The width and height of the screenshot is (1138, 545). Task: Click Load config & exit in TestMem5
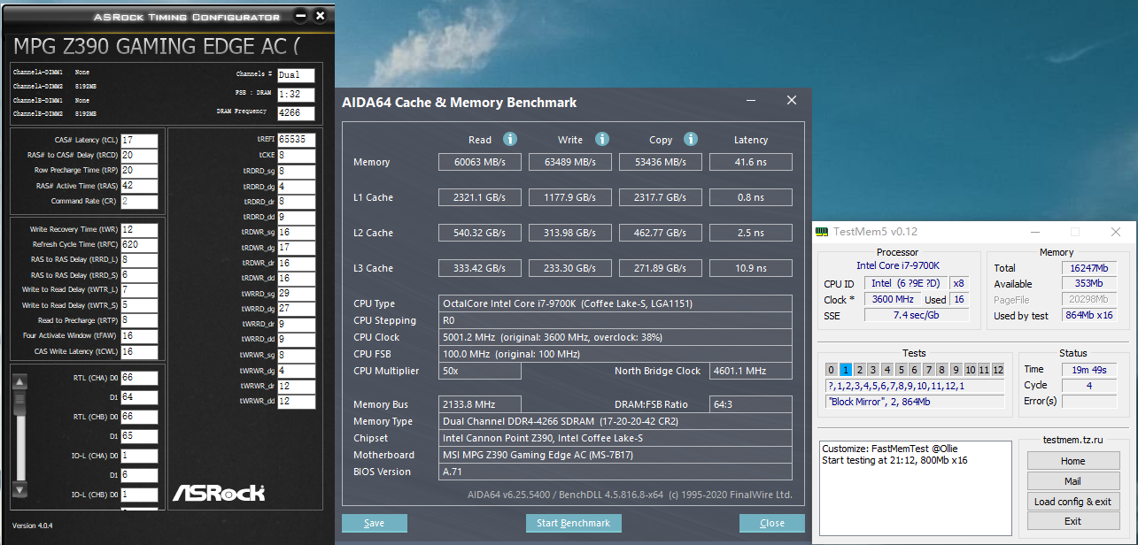click(1072, 502)
